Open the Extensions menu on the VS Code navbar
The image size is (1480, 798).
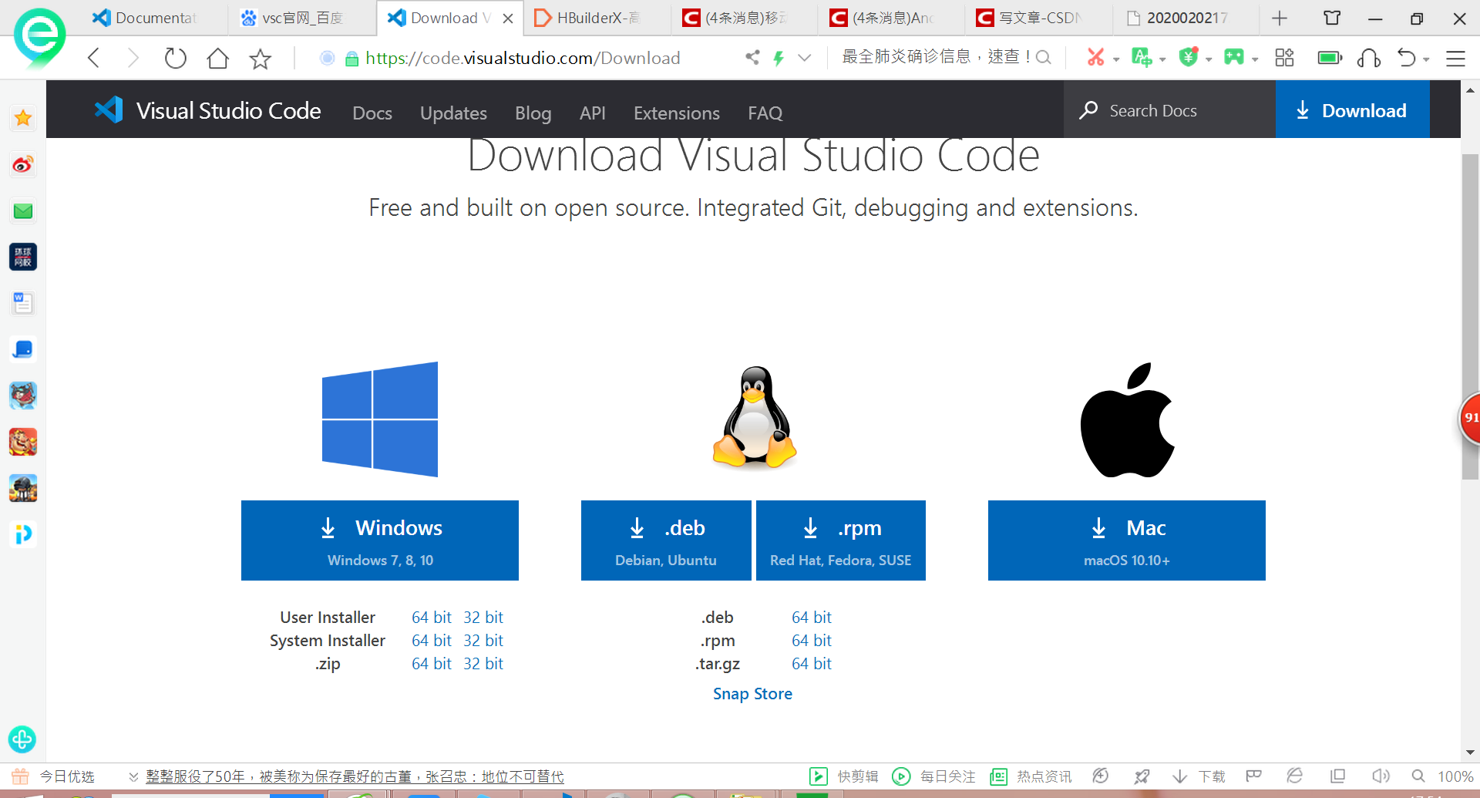click(676, 113)
